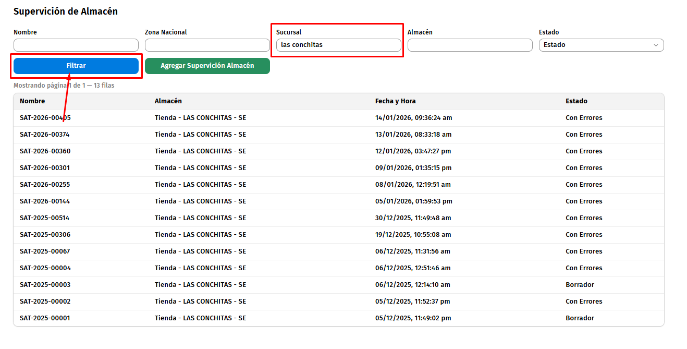The image size is (687, 349).
Task: Click the Almacén filter input
Action: 470,45
